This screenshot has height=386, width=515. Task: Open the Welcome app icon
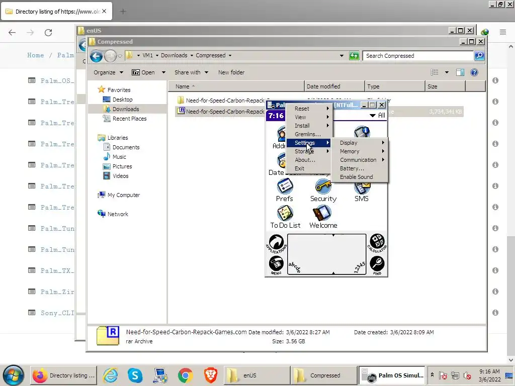coord(323,217)
